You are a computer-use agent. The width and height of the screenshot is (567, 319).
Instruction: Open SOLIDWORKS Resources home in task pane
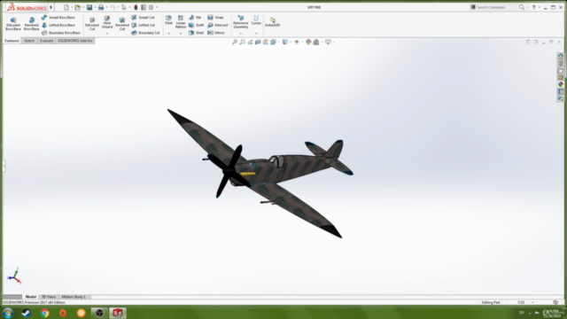point(561,56)
